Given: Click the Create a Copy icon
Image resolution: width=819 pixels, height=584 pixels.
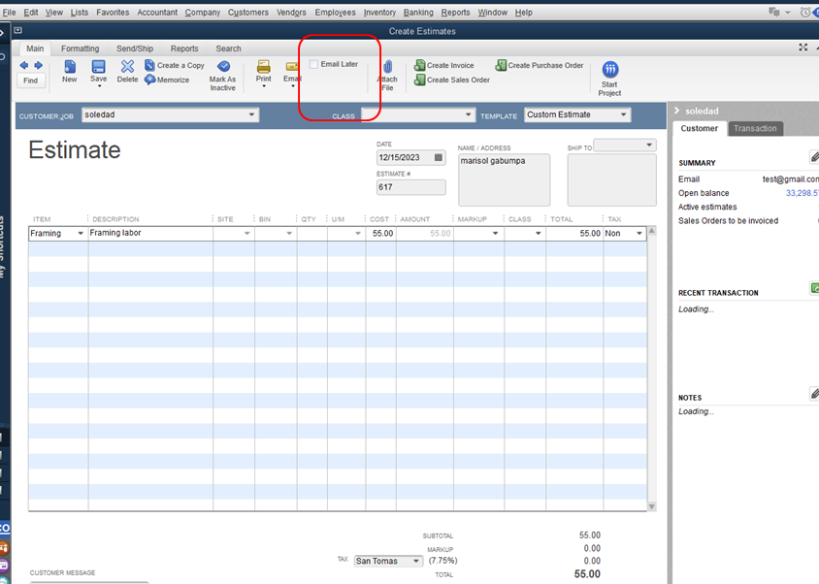Looking at the screenshot, I should click(x=149, y=65).
